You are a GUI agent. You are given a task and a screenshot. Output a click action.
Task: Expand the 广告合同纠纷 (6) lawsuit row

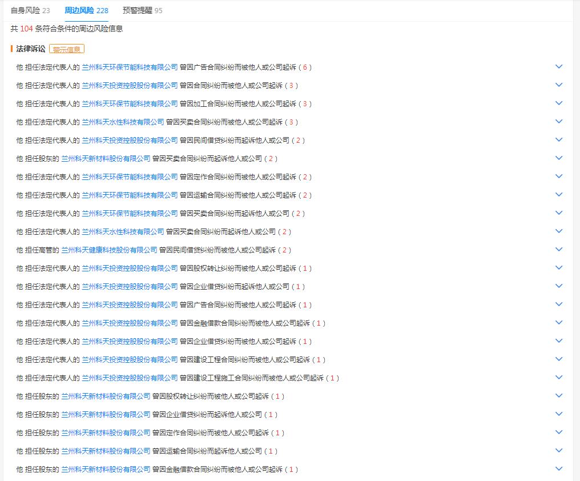click(x=559, y=67)
